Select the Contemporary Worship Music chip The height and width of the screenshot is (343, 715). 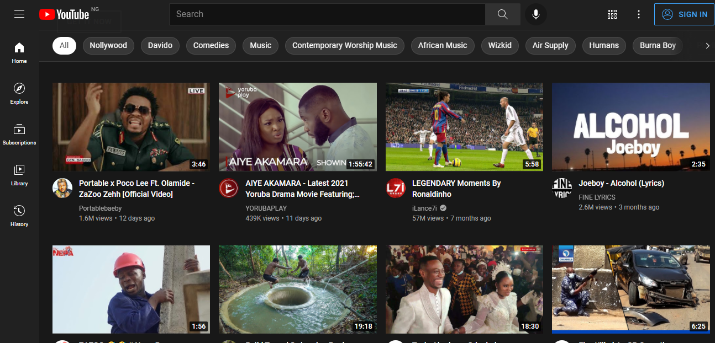pos(345,45)
